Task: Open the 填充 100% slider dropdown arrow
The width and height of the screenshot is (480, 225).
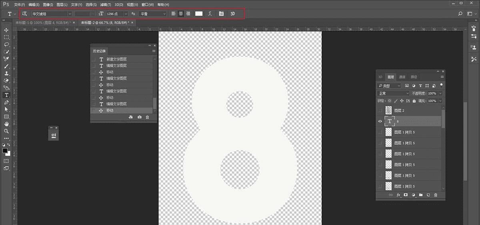Action: coord(441,101)
